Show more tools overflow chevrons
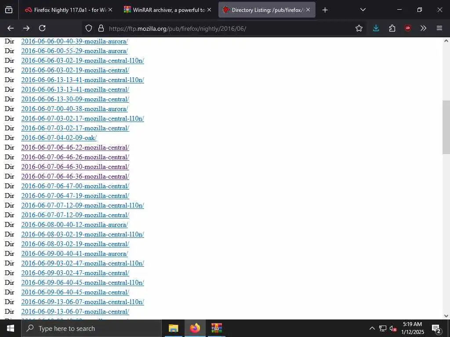This screenshot has height=337, width=450. click(x=423, y=28)
